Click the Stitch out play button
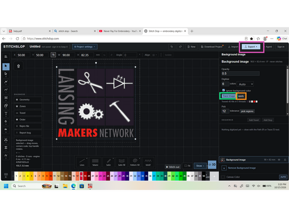This screenshot has width=289, height=217. [x=173, y=167]
